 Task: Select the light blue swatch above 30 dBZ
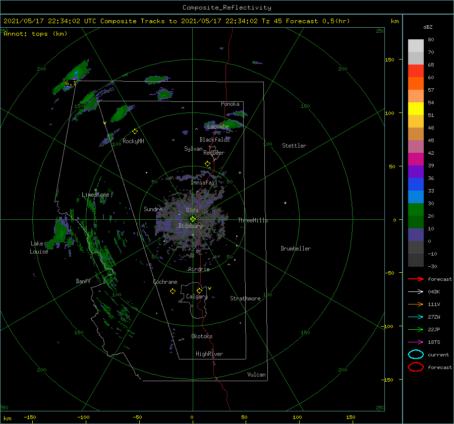pyautogui.click(x=416, y=197)
